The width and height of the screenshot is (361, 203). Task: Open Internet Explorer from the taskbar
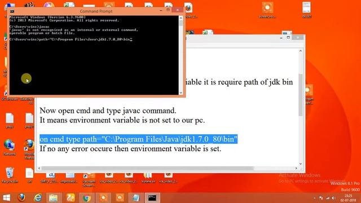coord(38,198)
